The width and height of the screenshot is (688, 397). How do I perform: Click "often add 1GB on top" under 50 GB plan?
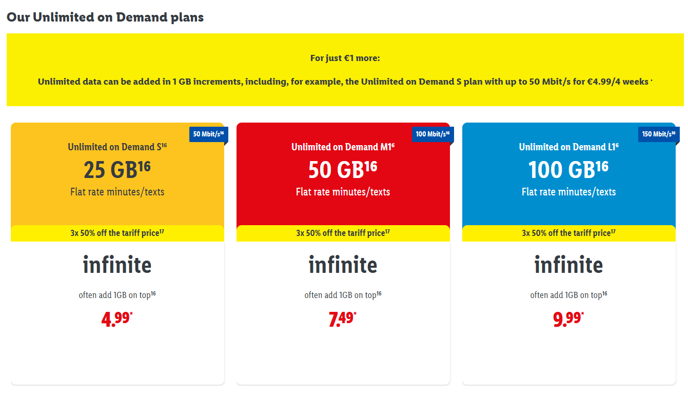343,295
